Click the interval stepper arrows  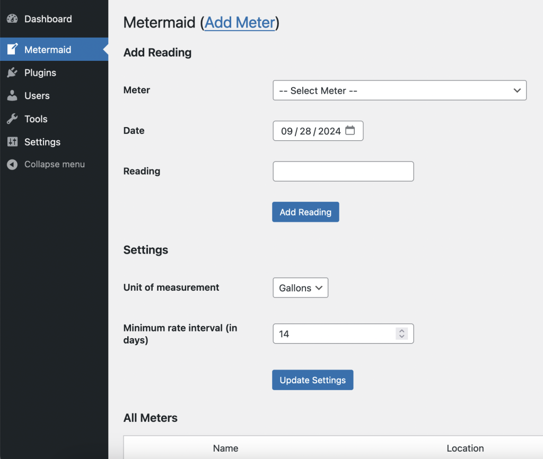(x=402, y=334)
